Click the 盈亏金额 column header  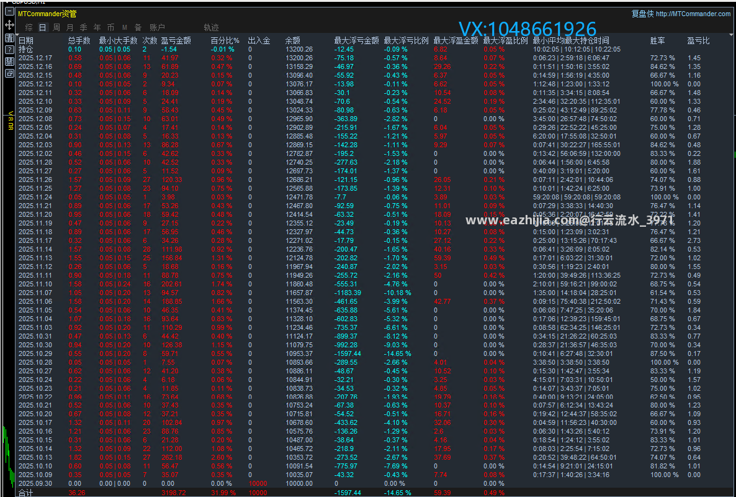pyautogui.click(x=176, y=41)
